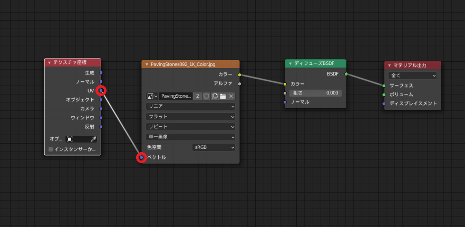This screenshot has height=227, width=465.
Task: Open the 全て target dropdown
Action: click(x=412, y=76)
